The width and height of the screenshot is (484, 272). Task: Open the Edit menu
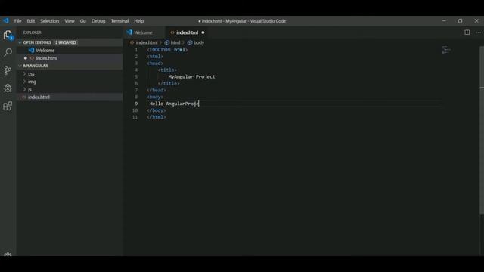click(31, 21)
